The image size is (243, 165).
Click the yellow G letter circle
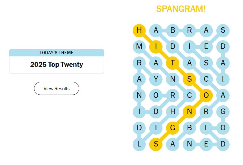tap(173, 128)
